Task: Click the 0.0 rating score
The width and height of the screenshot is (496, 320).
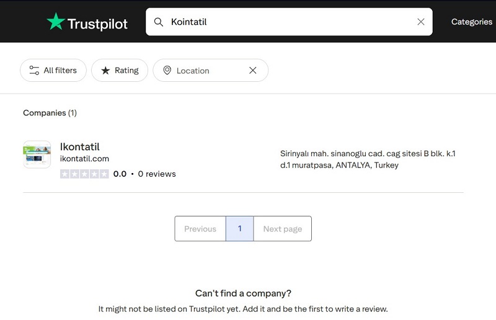Action: pyautogui.click(x=120, y=174)
